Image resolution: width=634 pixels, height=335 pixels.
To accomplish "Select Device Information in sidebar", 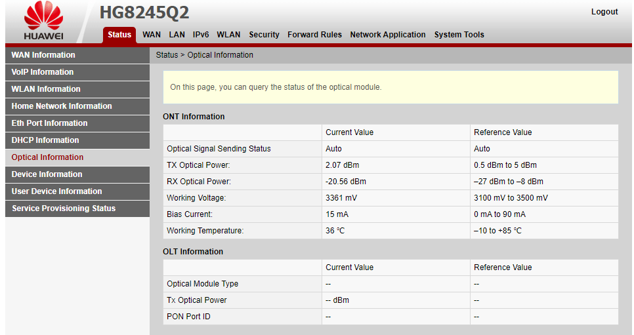I will [x=47, y=174].
